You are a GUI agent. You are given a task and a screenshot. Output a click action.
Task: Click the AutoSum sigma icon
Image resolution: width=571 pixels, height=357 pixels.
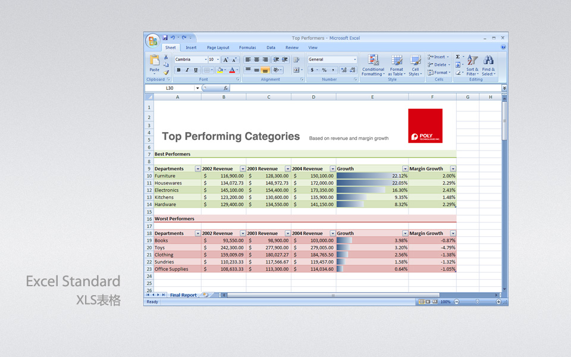point(458,57)
